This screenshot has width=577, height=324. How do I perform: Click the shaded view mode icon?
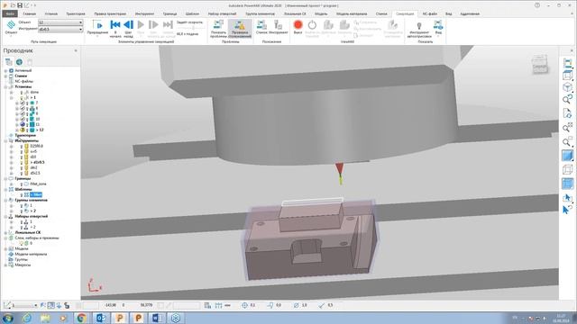click(567, 156)
